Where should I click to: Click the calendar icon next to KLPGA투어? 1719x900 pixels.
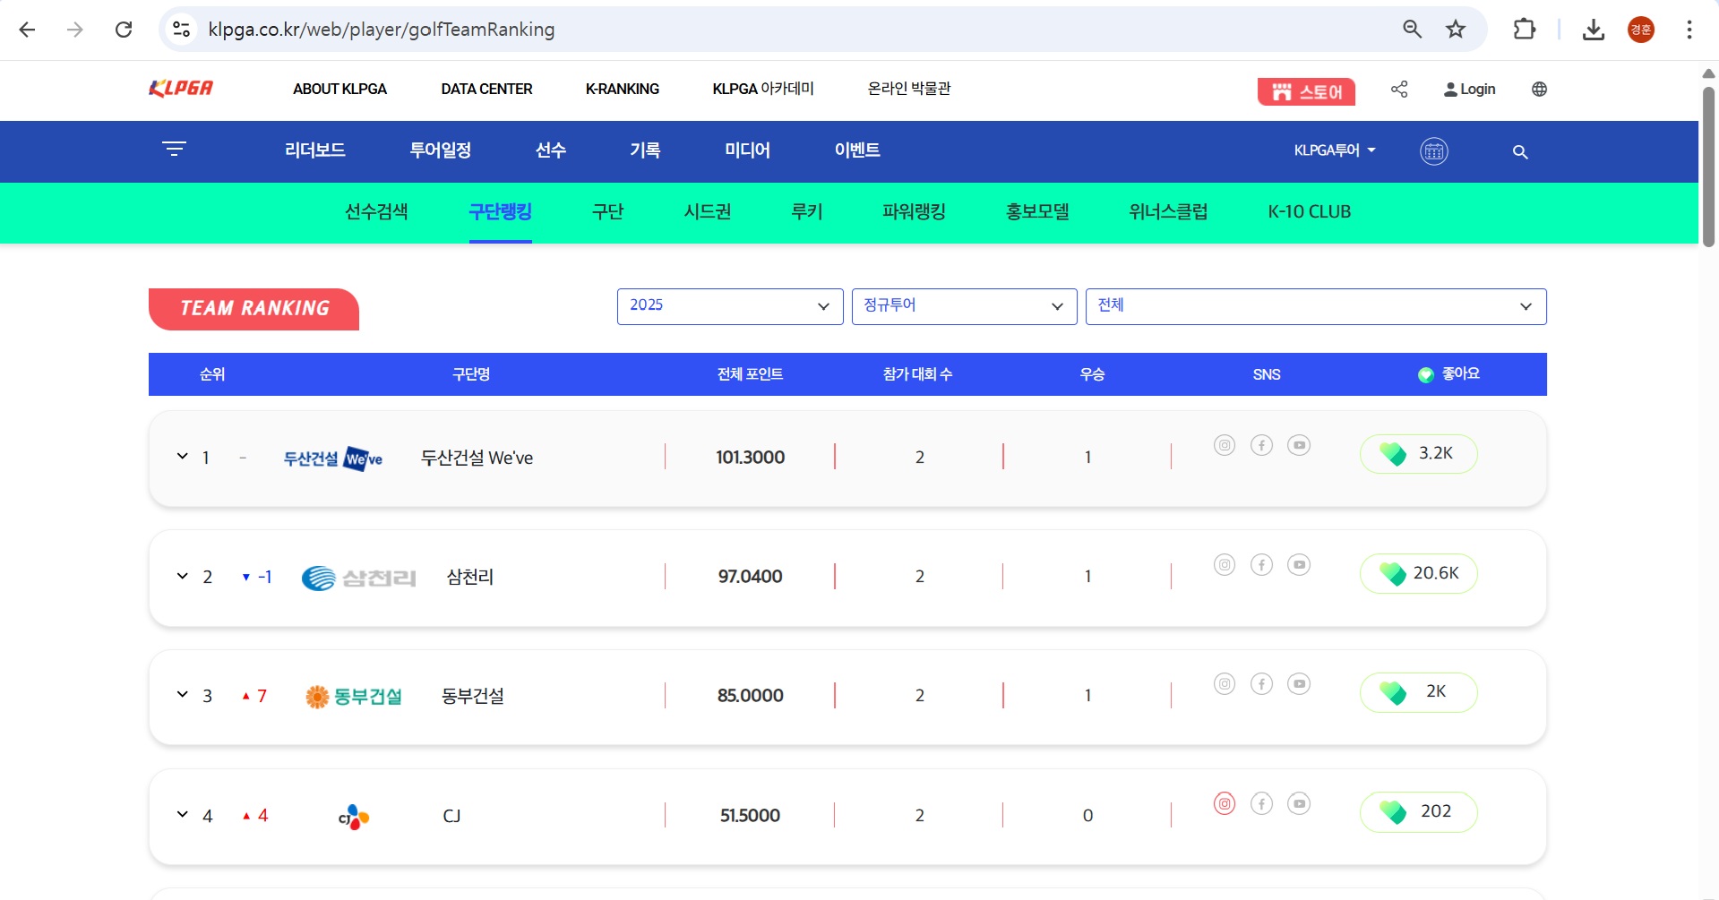tap(1433, 151)
